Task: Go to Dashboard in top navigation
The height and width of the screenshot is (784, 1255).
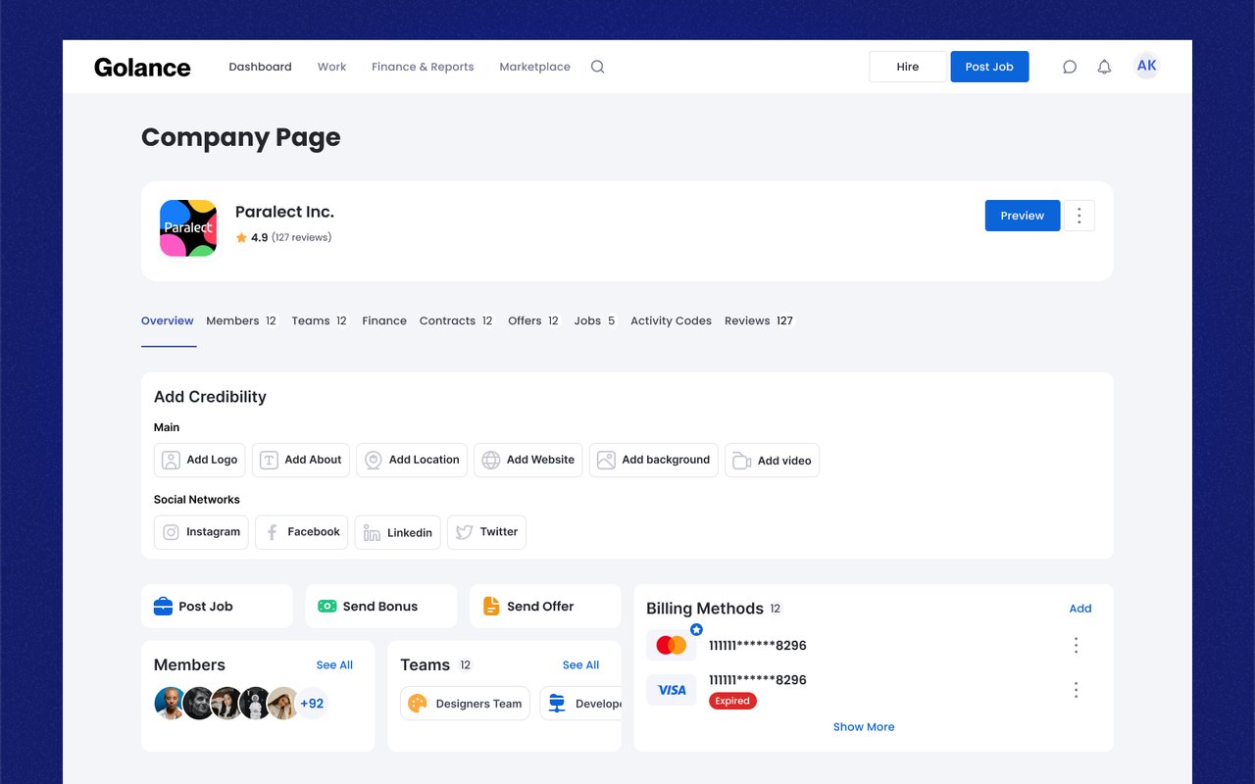Action: coord(260,67)
